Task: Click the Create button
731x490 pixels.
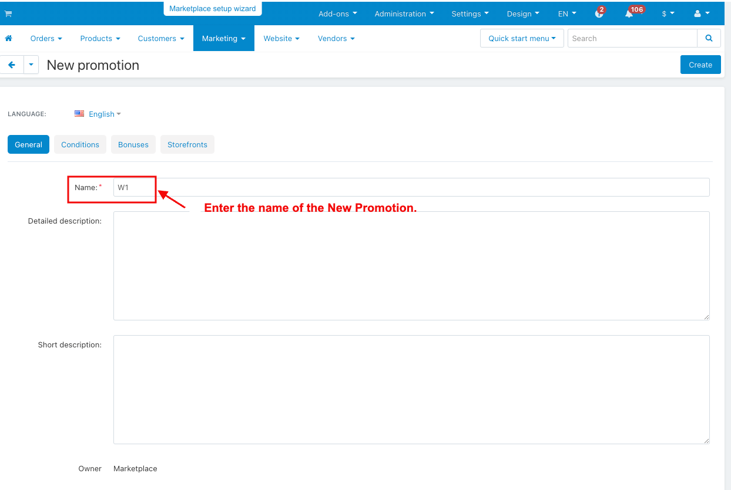Action: tap(700, 65)
